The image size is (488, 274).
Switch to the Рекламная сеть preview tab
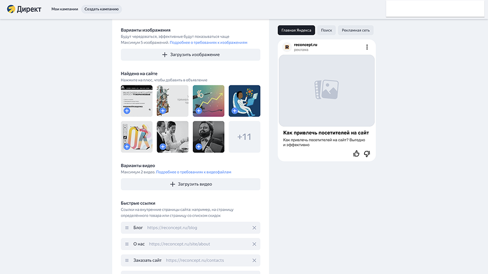click(355, 30)
